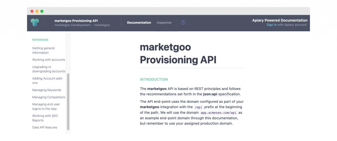Open Working with SEO Reports section
Screen dimensions: 337x141
click(45, 118)
